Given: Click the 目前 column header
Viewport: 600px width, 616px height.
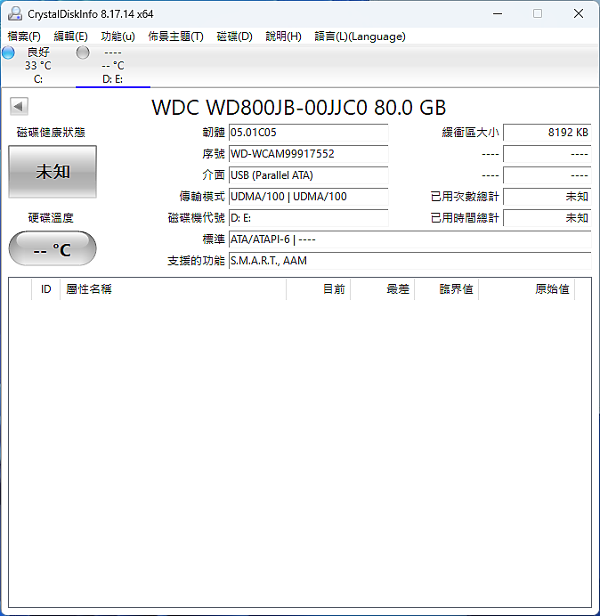Looking at the screenshot, I should (319, 289).
